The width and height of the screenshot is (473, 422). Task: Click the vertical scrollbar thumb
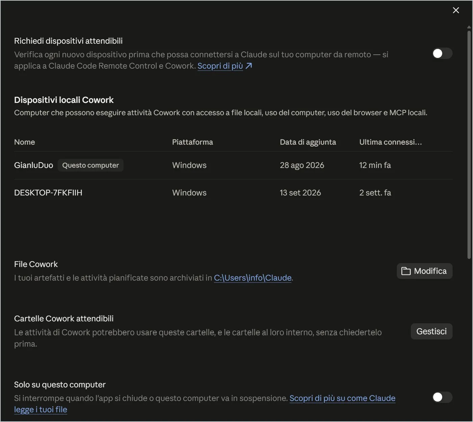(x=469, y=145)
